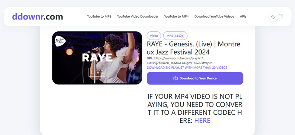Click the download icon inside the purple button
Viewport: 295px width, 135px height.
(176, 78)
